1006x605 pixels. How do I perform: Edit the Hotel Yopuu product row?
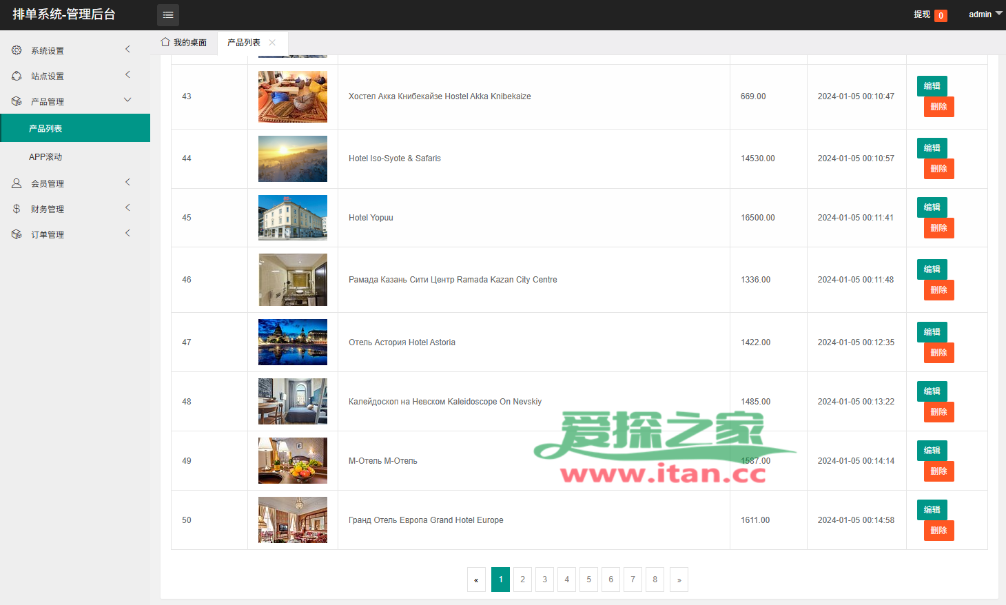pyautogui.click(x=932, y=207)
